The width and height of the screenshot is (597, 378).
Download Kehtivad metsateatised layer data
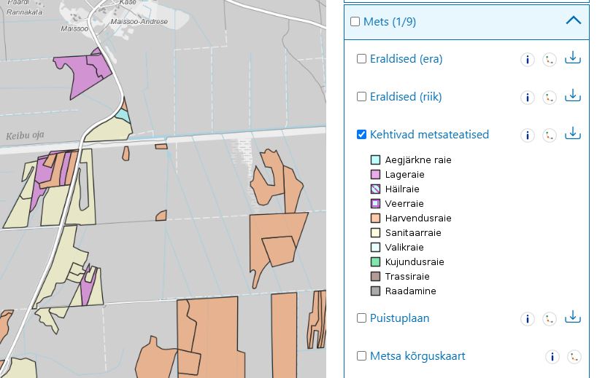[x=573, y=134]
